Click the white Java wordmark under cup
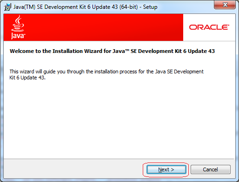This screenshot has height=182, width=239. coord(18,36)
